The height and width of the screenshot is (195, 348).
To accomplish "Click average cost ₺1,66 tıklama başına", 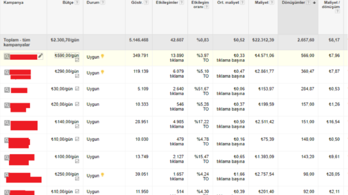I will [230, 177].
